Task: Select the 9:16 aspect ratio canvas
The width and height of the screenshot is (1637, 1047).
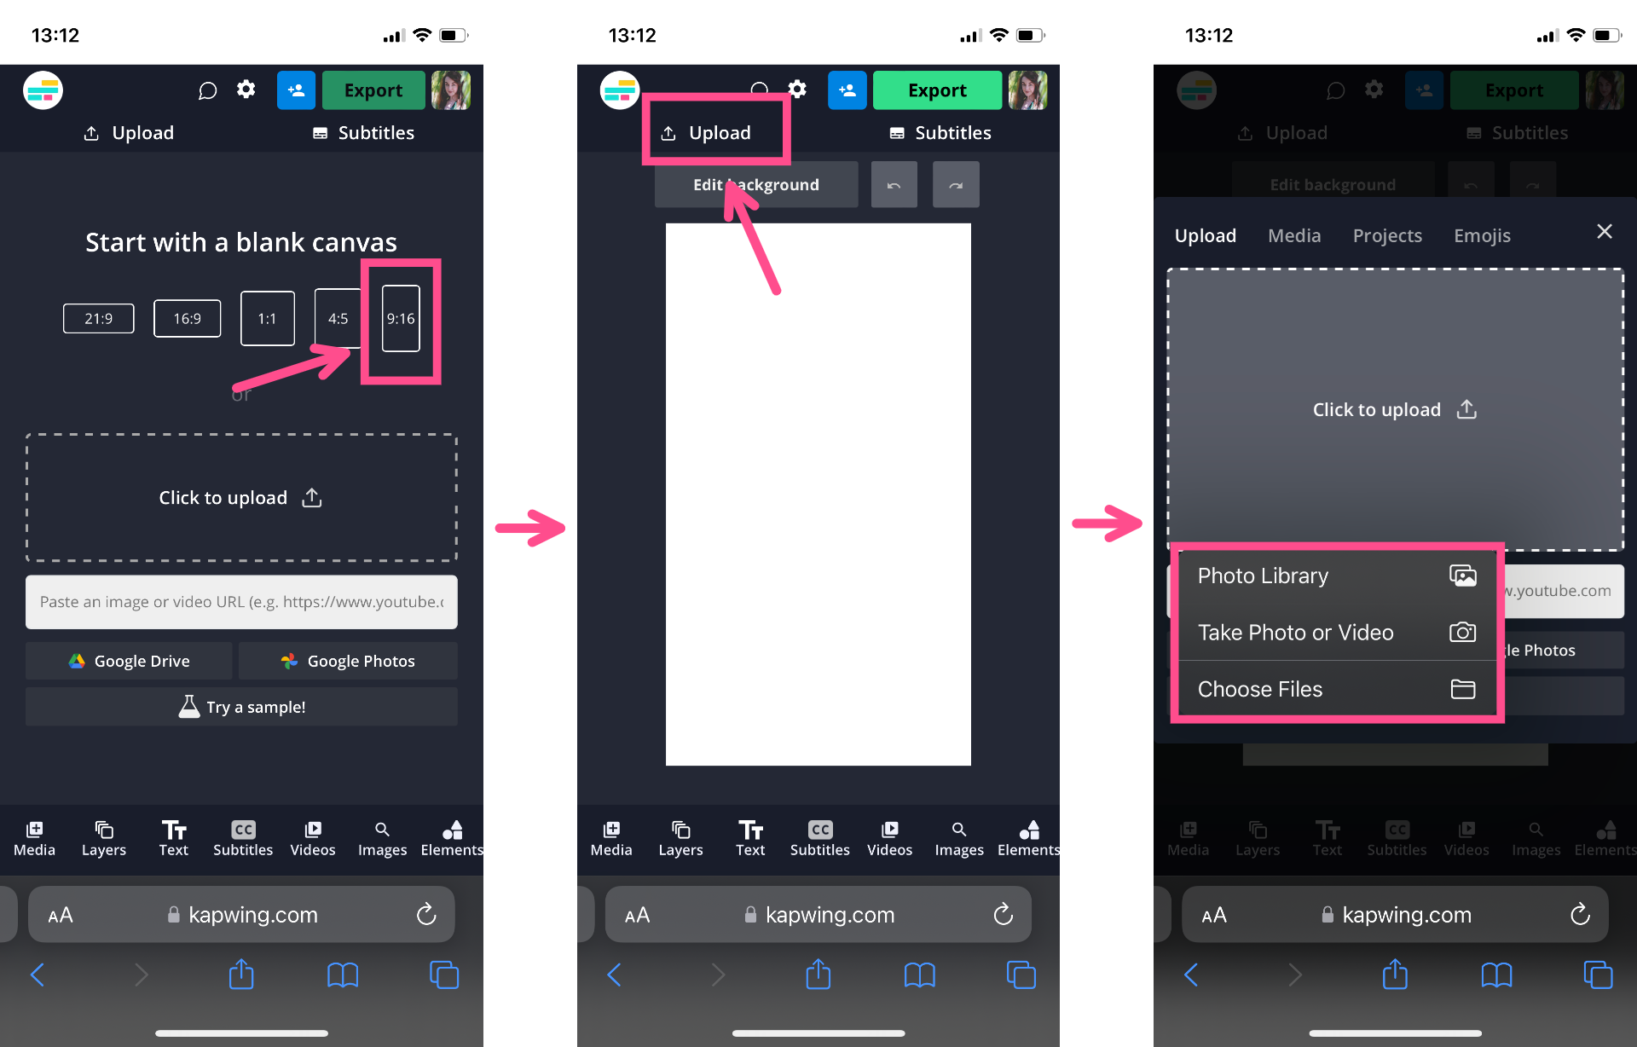Action: 401,318
